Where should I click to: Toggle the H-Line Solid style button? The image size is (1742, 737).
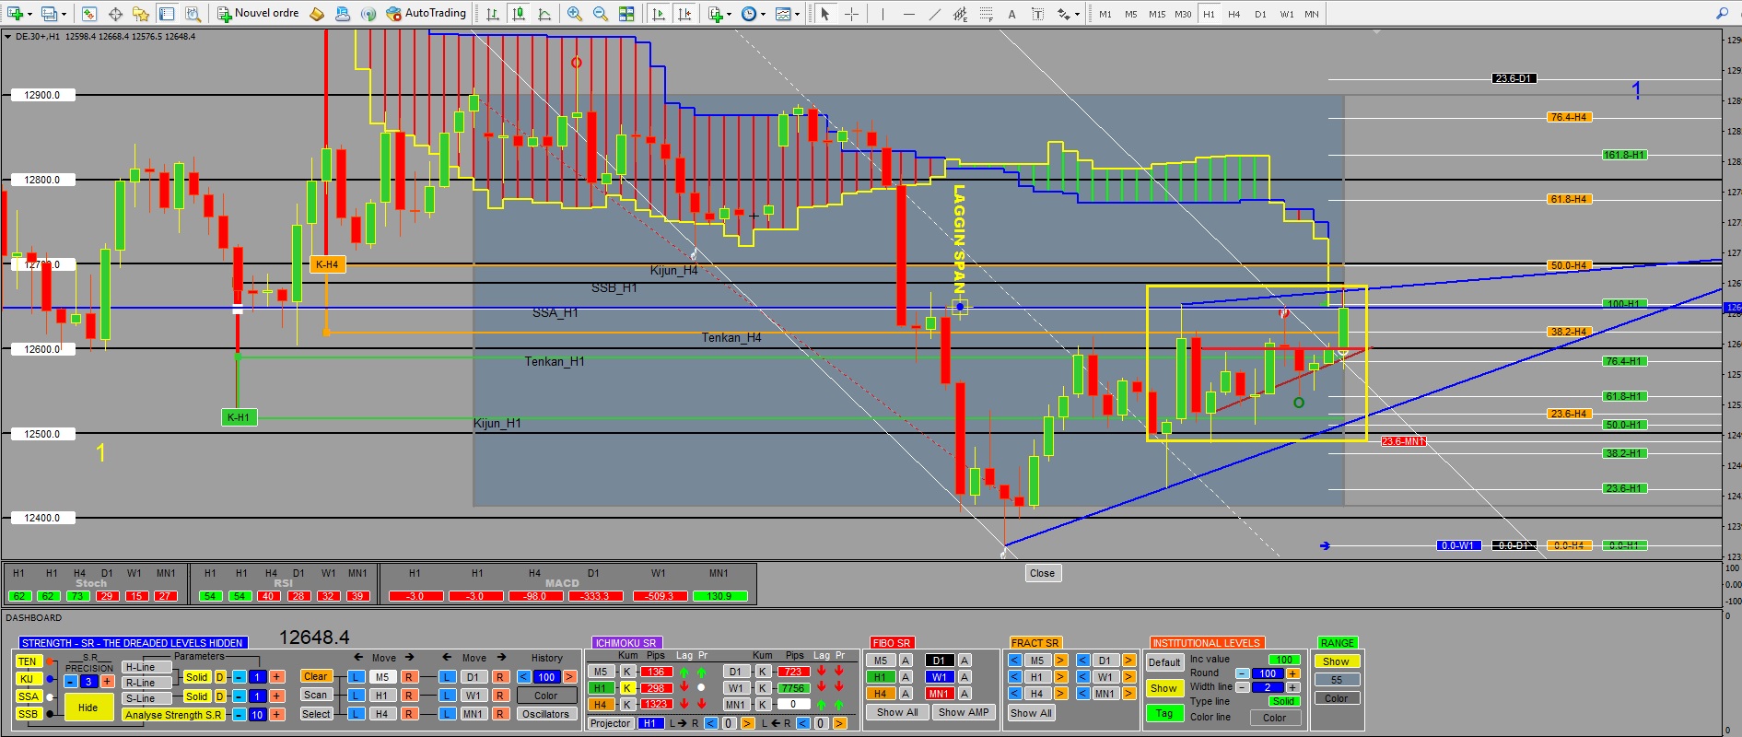(197, 677)
